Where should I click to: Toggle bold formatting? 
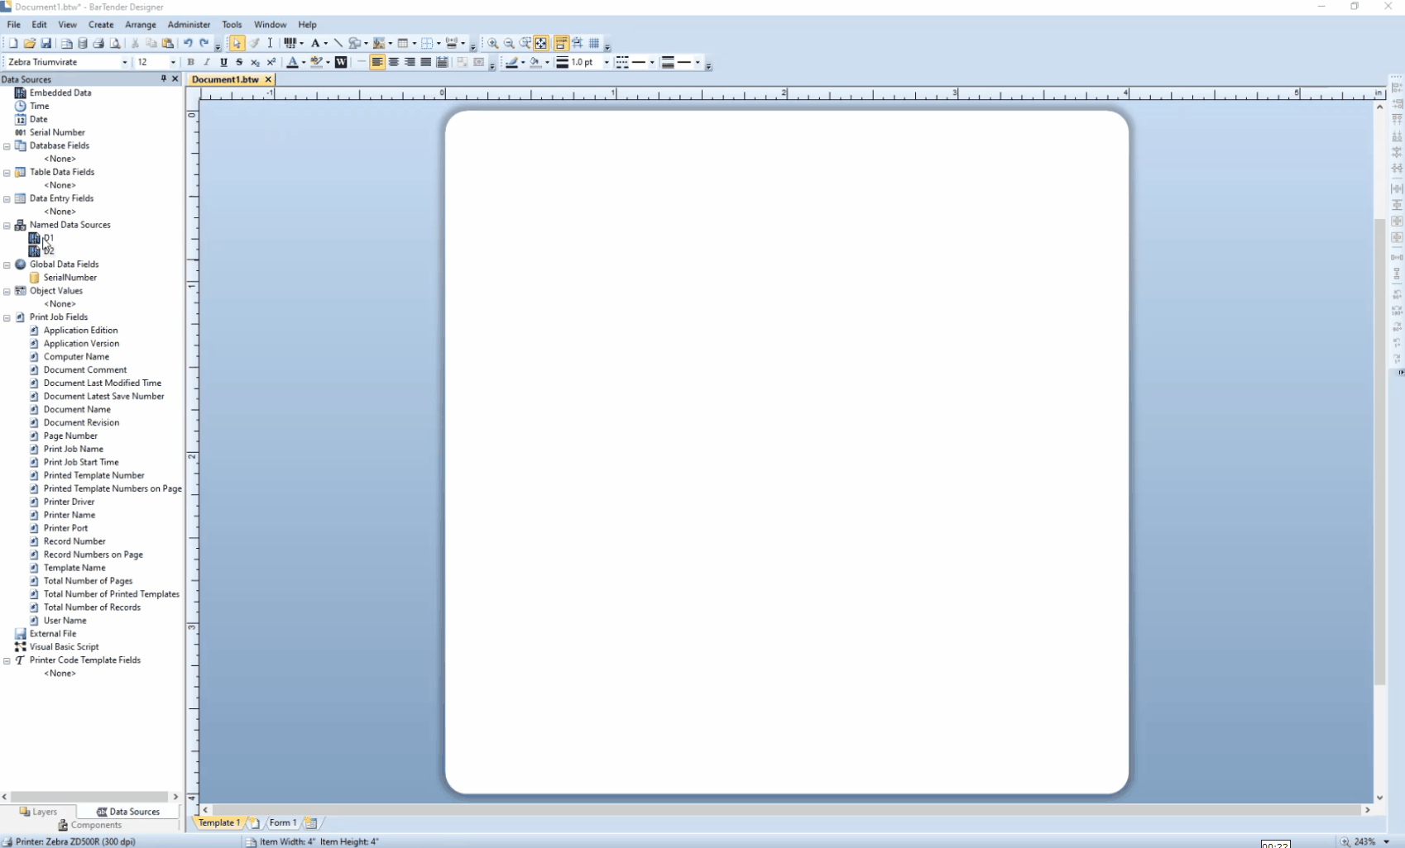pyautogui.click(x=191, y=62)
